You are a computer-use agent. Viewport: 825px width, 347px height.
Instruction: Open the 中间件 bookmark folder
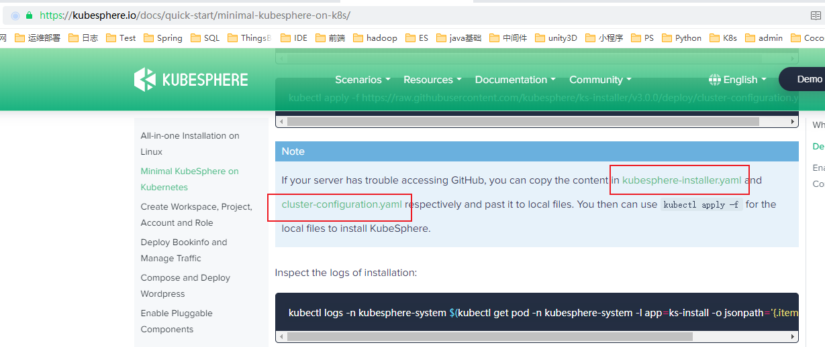[x=508, y=38]
